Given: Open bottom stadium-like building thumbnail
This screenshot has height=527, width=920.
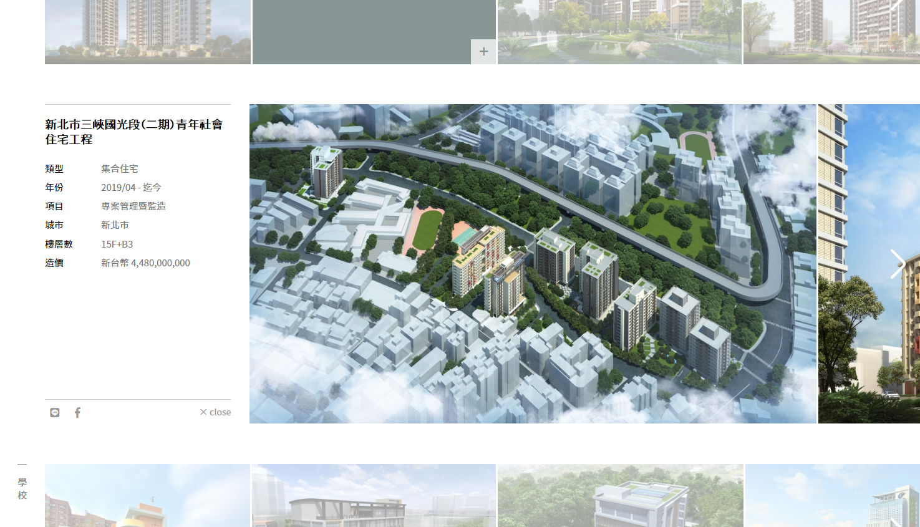Looking at the screenshot, I should [x=374, y=496].
